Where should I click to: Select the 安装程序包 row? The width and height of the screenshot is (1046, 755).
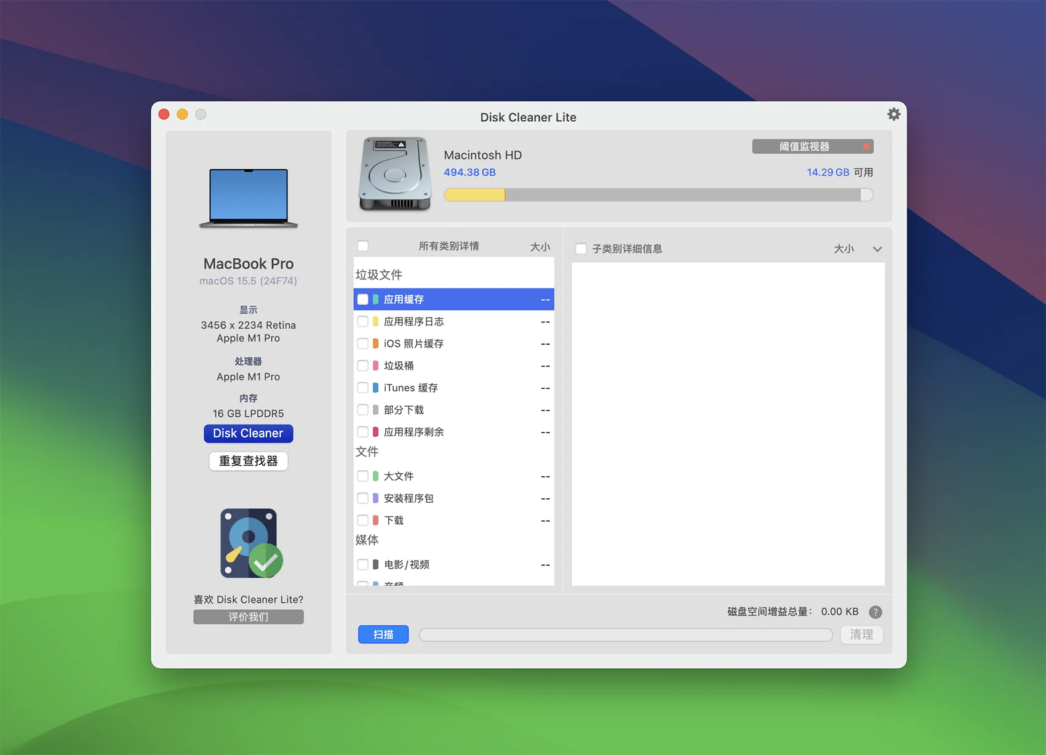pyautogui.click(x=454, y=498)
